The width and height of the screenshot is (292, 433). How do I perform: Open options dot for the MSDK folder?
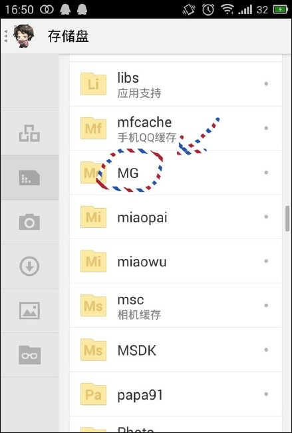[x=266, y=350]
